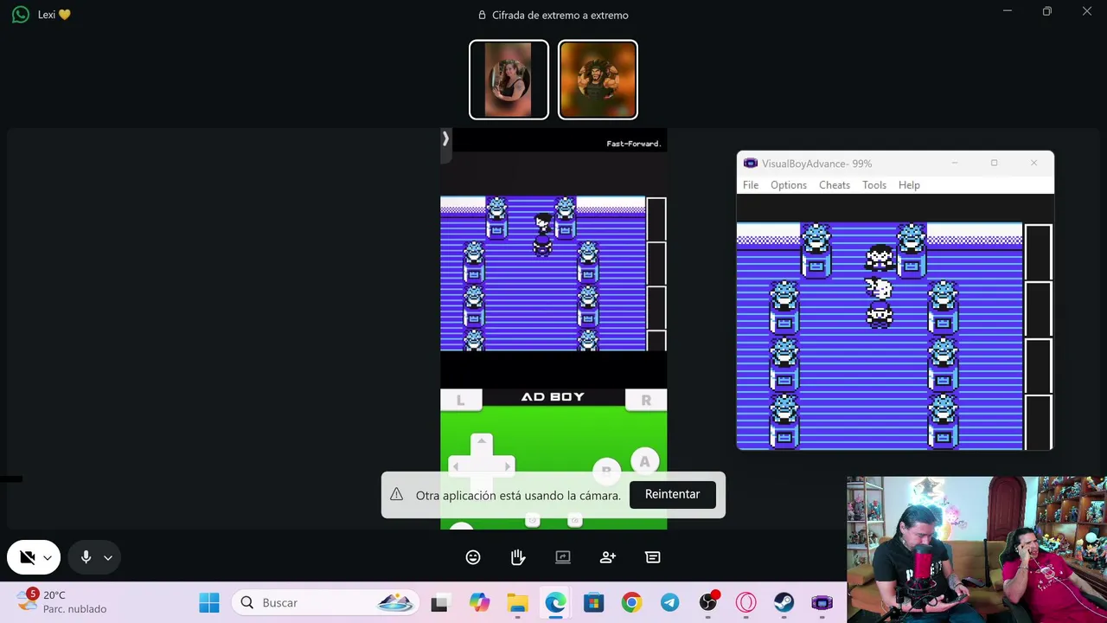Switch to VisualBoyAdvance taskbar icon
Image resolution: width=1107 pixels, height=623 pixels.
[822, 602]
